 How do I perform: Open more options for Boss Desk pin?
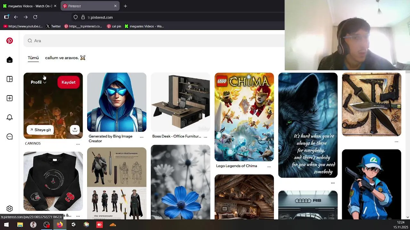(205, 137)
